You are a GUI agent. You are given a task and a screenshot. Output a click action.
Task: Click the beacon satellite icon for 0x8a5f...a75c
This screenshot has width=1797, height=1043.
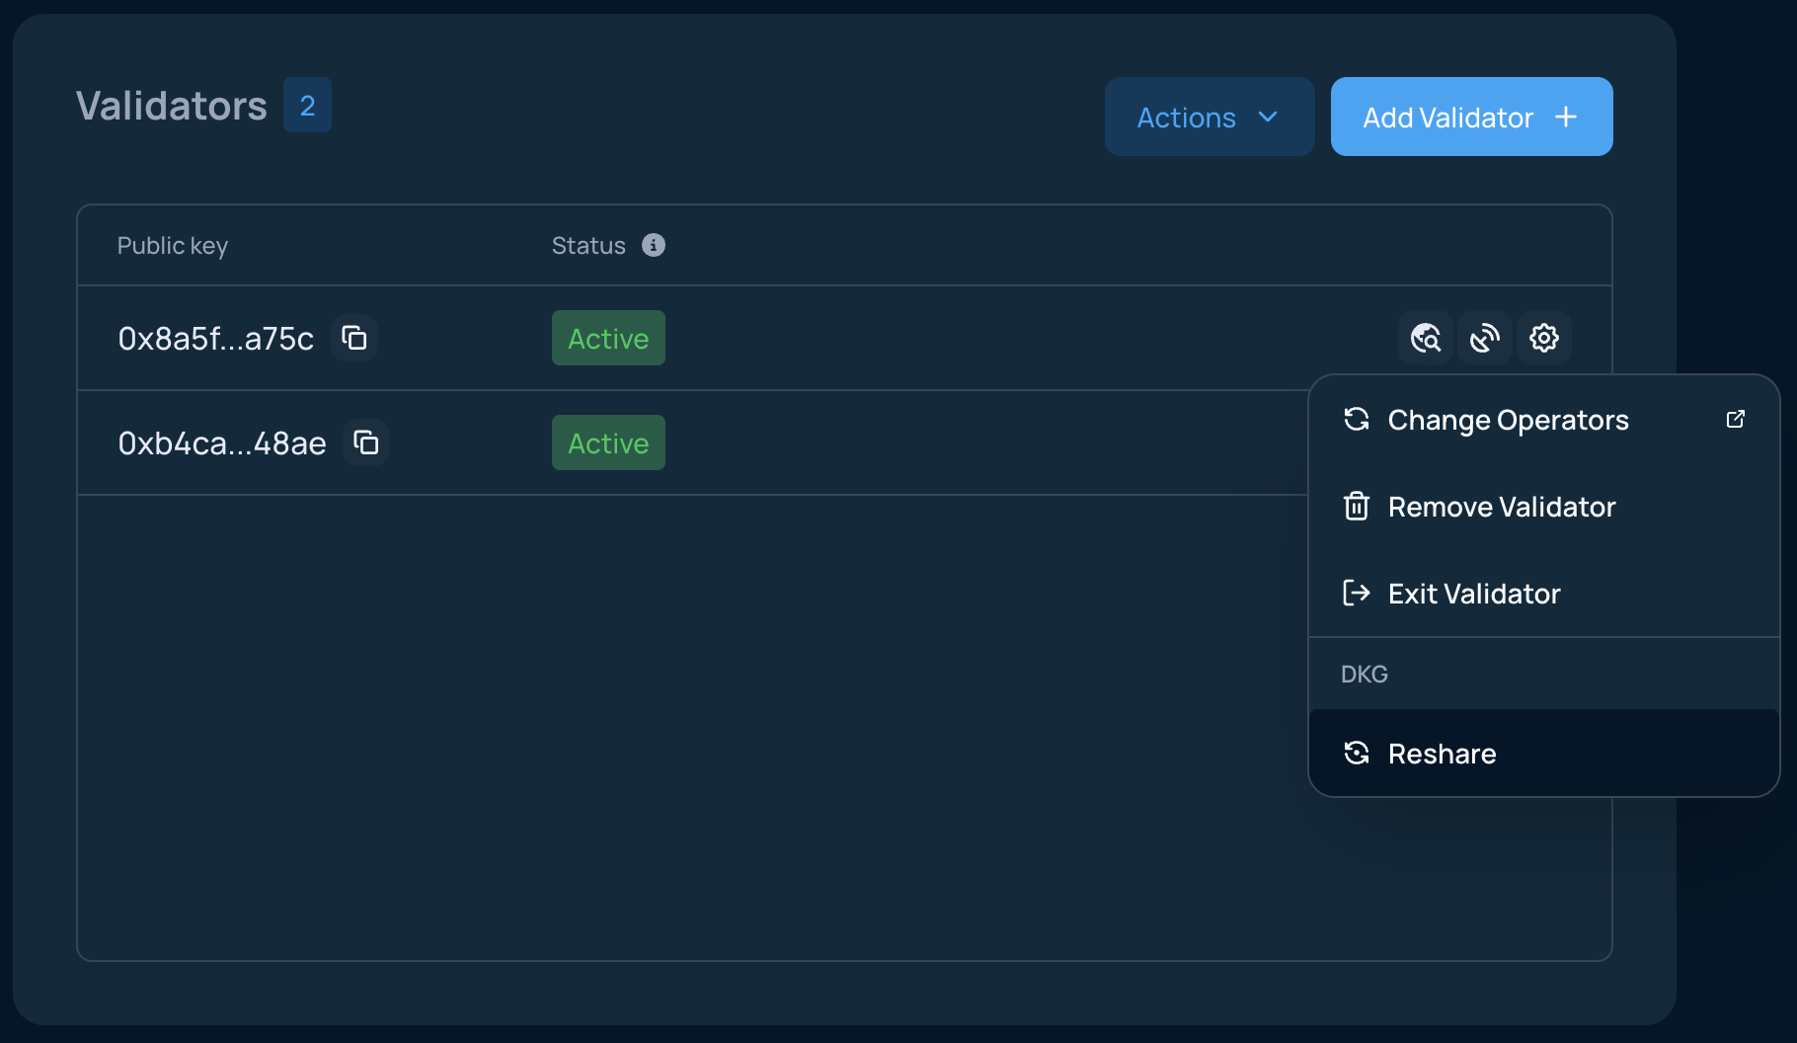[1485, 338]
